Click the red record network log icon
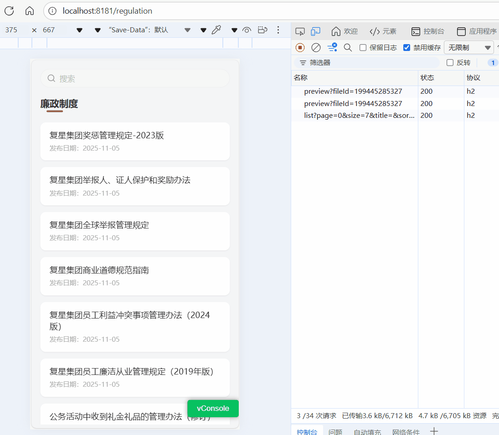499x435 pixels. [300, 47]
